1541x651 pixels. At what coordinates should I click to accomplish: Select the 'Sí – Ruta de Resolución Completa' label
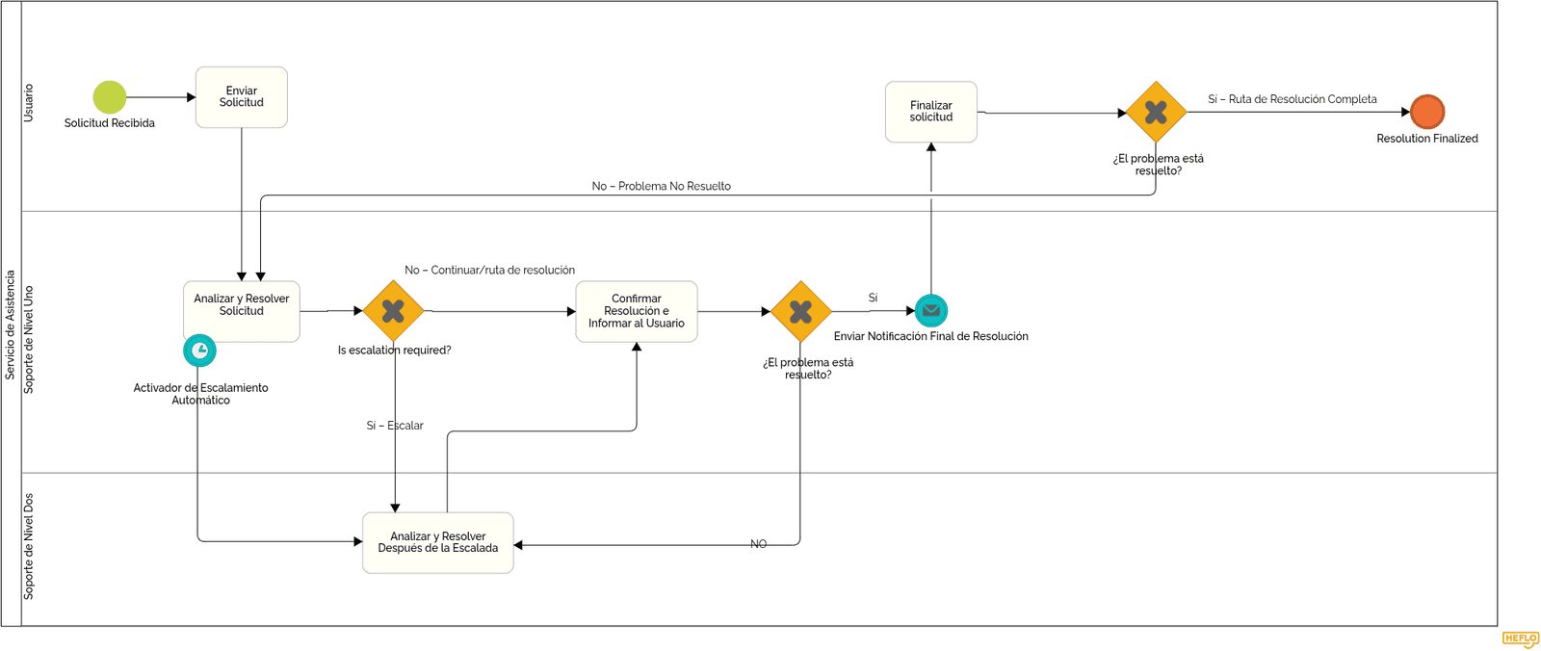[1293, 99]
